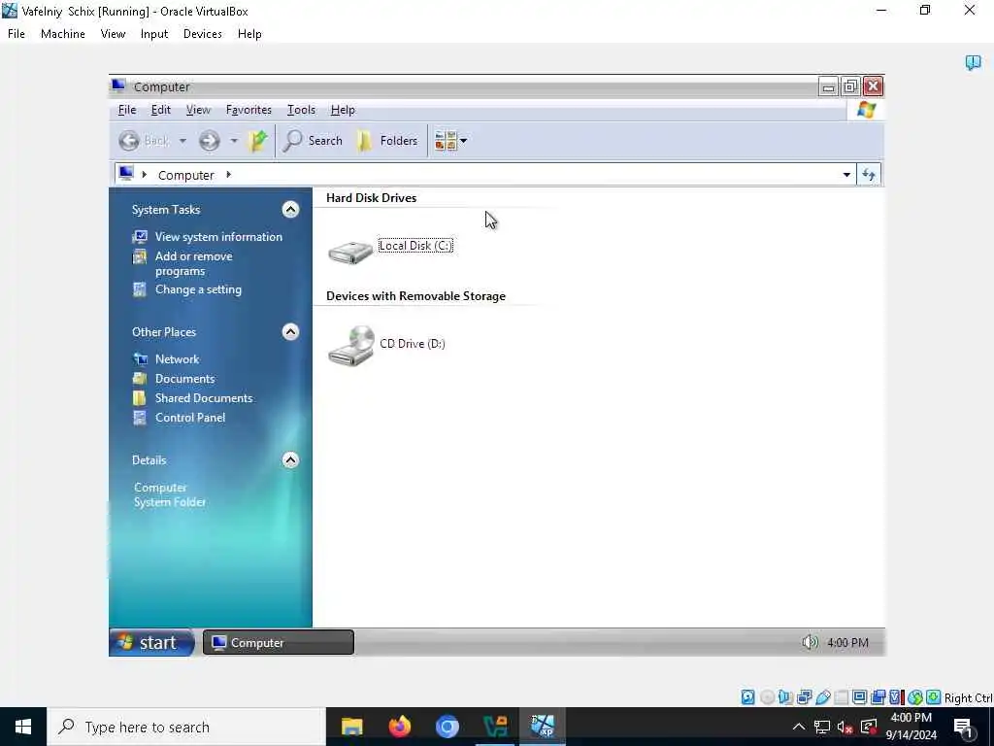Click the Back arrow in Explorer toolbar
The height and width of the screenshot is (746, 994).
[x=129, y=141]
